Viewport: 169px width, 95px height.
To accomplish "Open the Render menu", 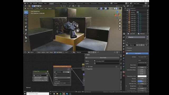I will [x=35, y=3].
